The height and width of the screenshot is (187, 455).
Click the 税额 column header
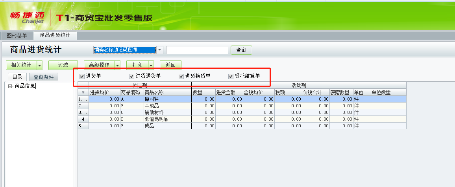click(x=288, y=92)
